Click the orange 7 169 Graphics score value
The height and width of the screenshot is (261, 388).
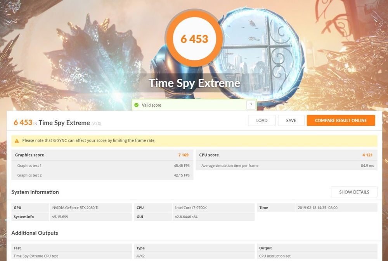point(184,155)
